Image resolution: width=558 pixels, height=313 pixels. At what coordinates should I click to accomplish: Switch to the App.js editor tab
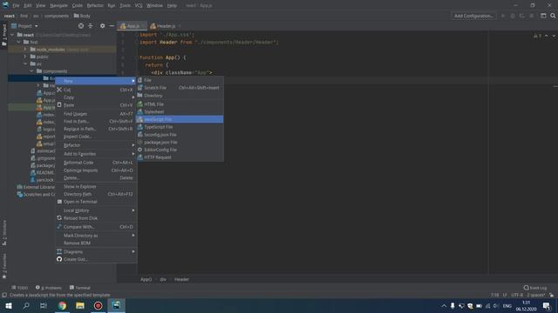coord(132,26)
